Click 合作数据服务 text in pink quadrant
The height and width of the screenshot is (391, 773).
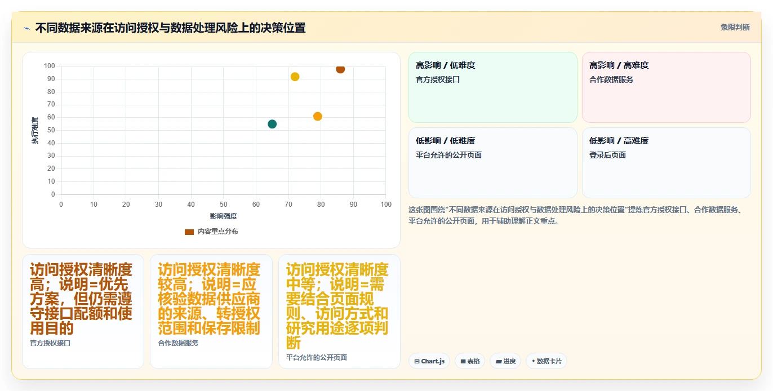pos(611,79)
